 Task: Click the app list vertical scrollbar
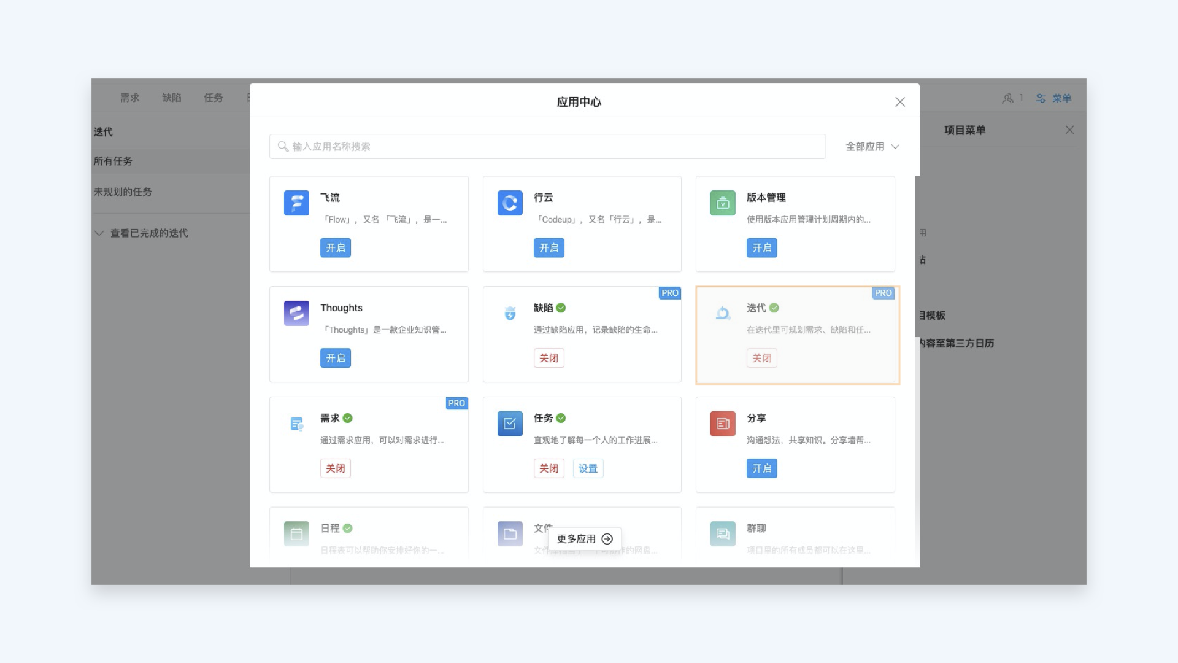coord(917,256)
